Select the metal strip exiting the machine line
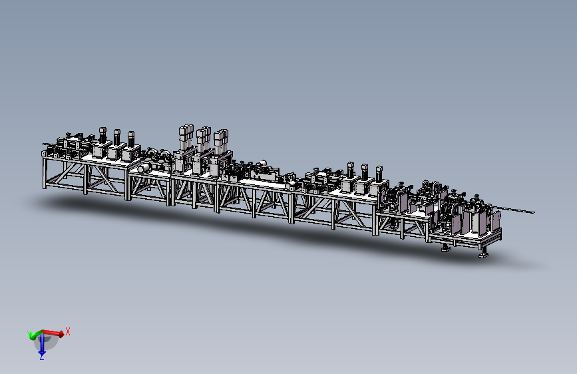The width and height of the screenshot is (577, 374). pyautogui.click(x=514, y=210)
